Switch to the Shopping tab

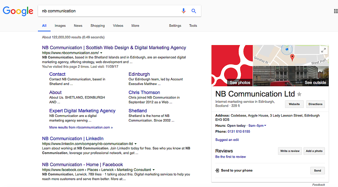click(x=98, y=26)
